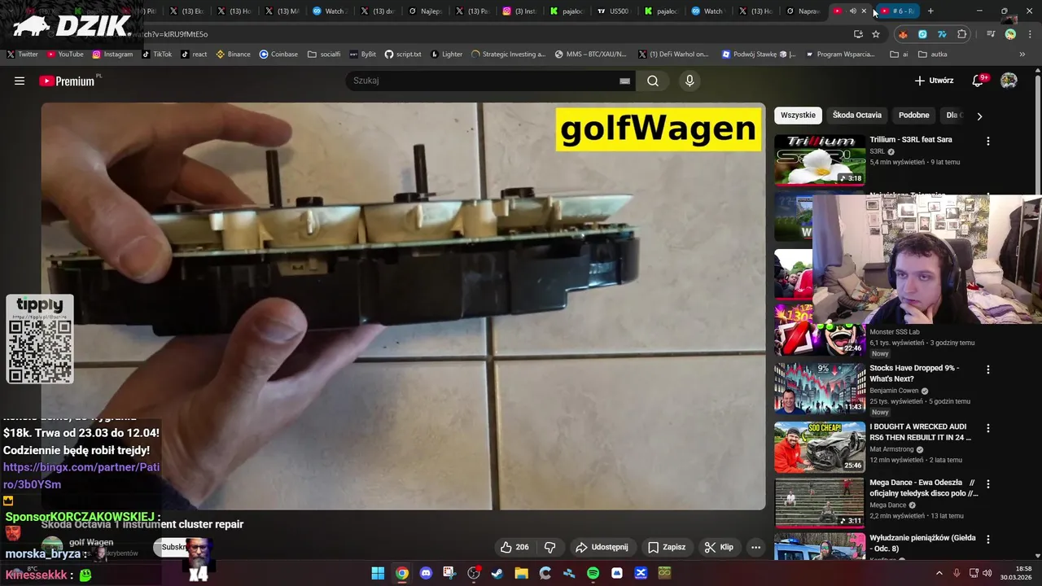Click the video player frame
Viewport: 1042px width, 586px height.
tap(403, 306)
